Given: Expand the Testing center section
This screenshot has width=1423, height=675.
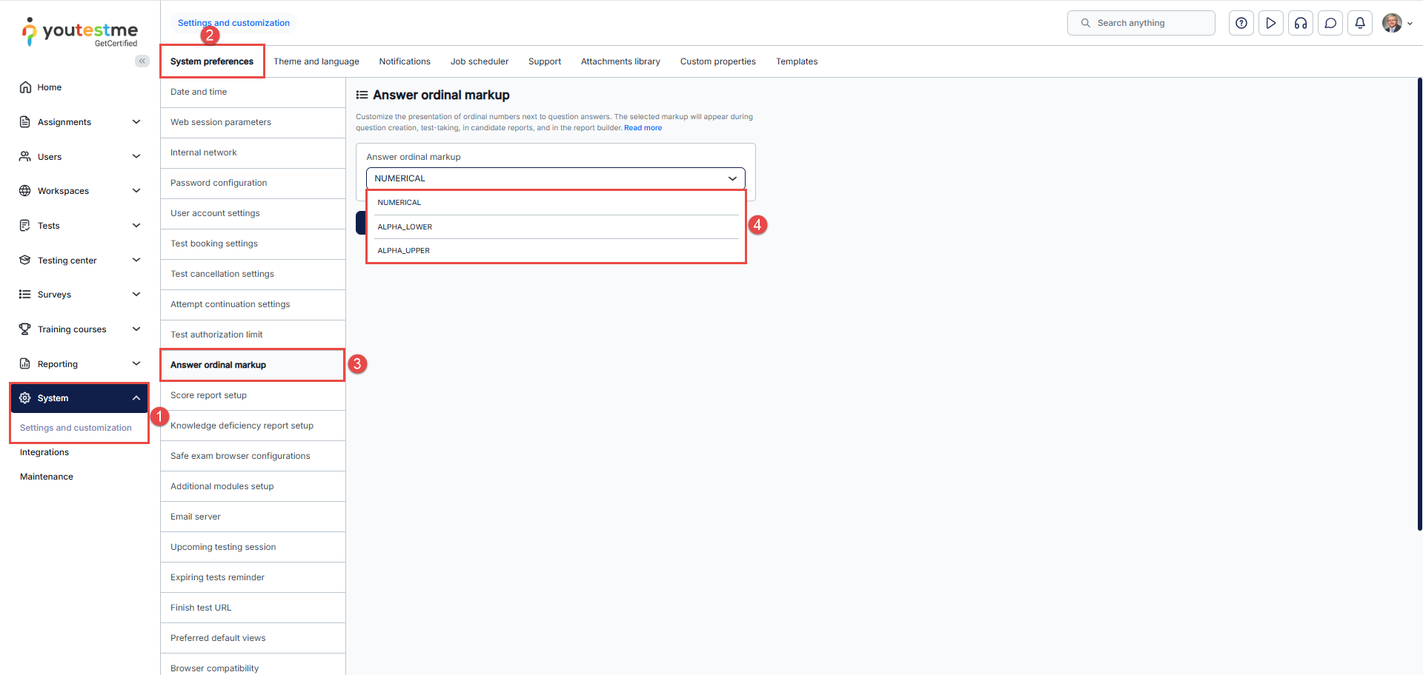Looking at the screenshot, I should pyautogui.click(x=136, y=261).
